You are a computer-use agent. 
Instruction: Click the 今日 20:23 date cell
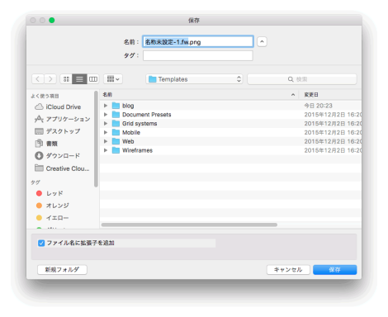pyautogui.click(x=318, y=106)
